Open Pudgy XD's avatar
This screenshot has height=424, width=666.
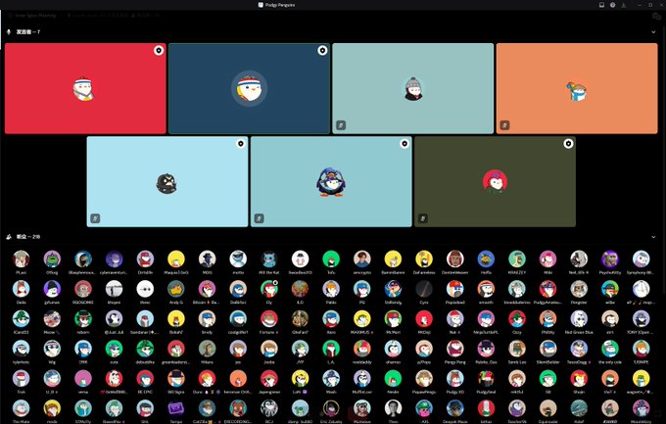pos(454,379)
